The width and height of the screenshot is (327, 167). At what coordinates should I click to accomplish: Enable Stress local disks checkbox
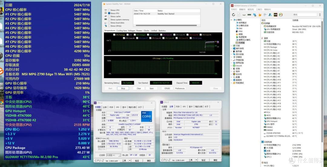coord(109,23)
